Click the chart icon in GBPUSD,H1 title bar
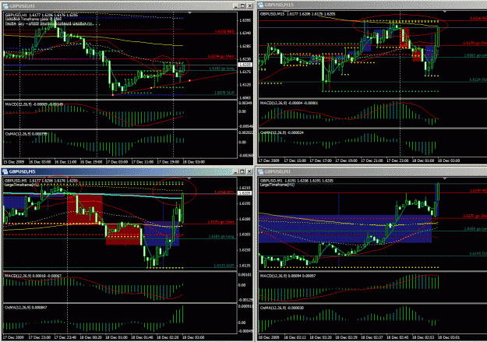Screen dimensions: 487x342 (x=5, y=6)
